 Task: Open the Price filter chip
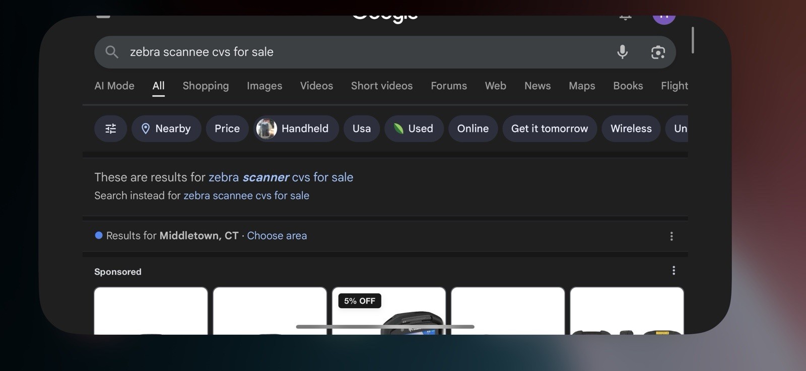coord(227,129)
